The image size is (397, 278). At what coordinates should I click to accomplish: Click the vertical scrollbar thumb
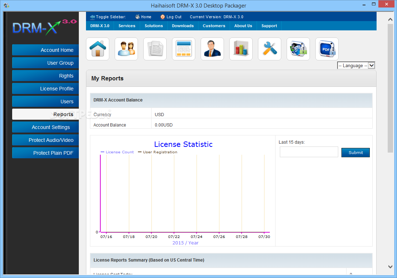tap(390, 88)
